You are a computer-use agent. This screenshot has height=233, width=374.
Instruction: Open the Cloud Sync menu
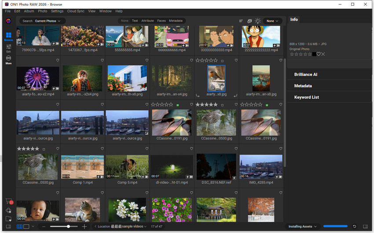76,11
